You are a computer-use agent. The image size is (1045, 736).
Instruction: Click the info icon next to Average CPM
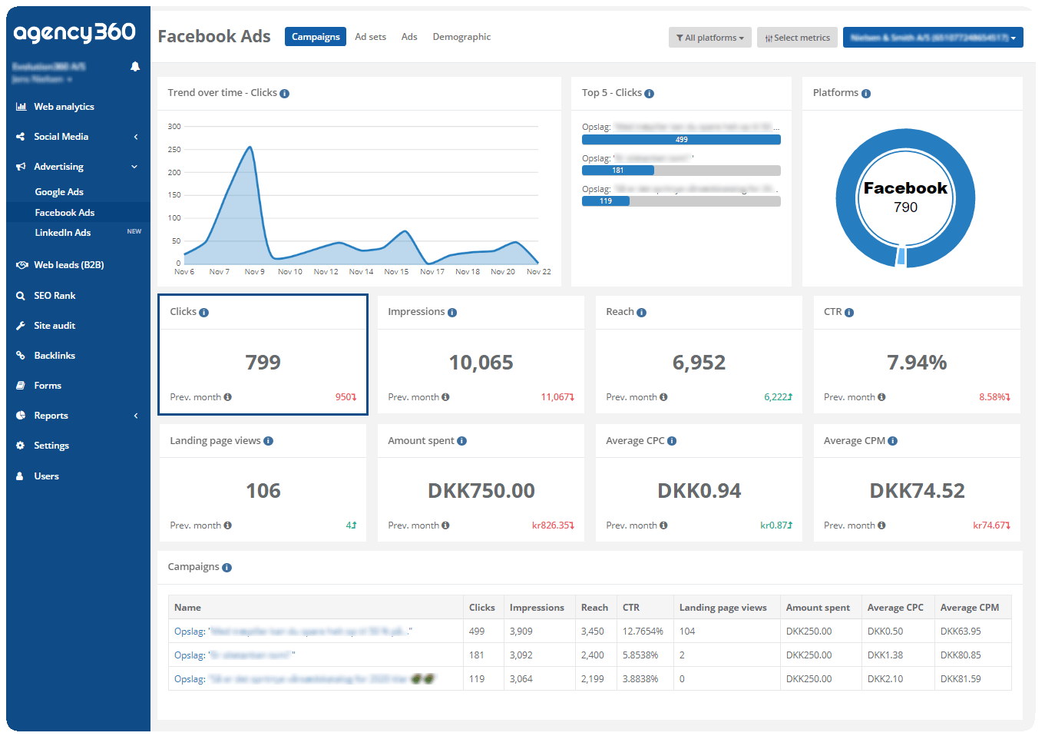tap(893, 441)
